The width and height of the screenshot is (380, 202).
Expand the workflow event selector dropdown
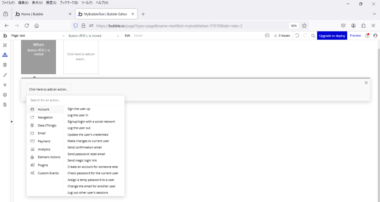pos(94,36)
